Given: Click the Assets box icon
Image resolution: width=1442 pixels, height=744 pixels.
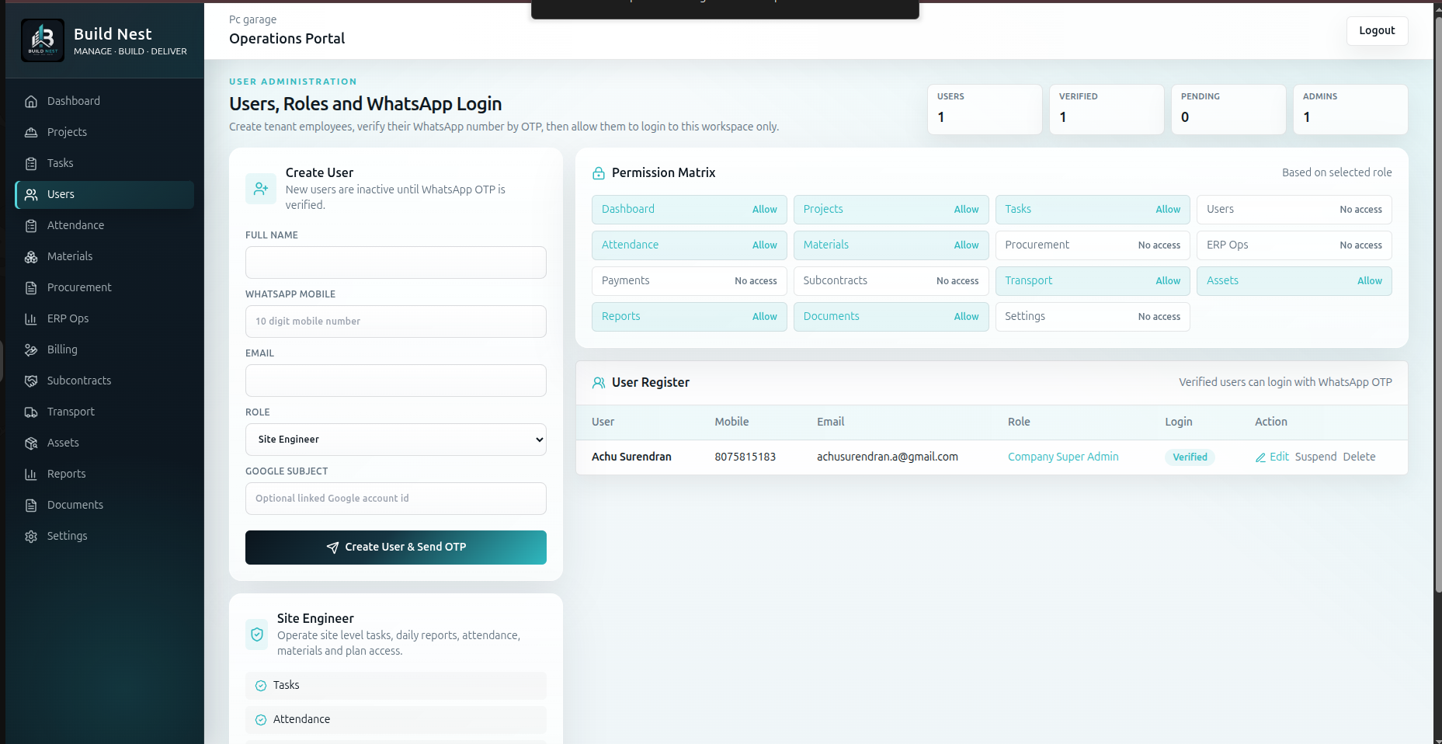Looking at the screenshot, I should point(31,443).
